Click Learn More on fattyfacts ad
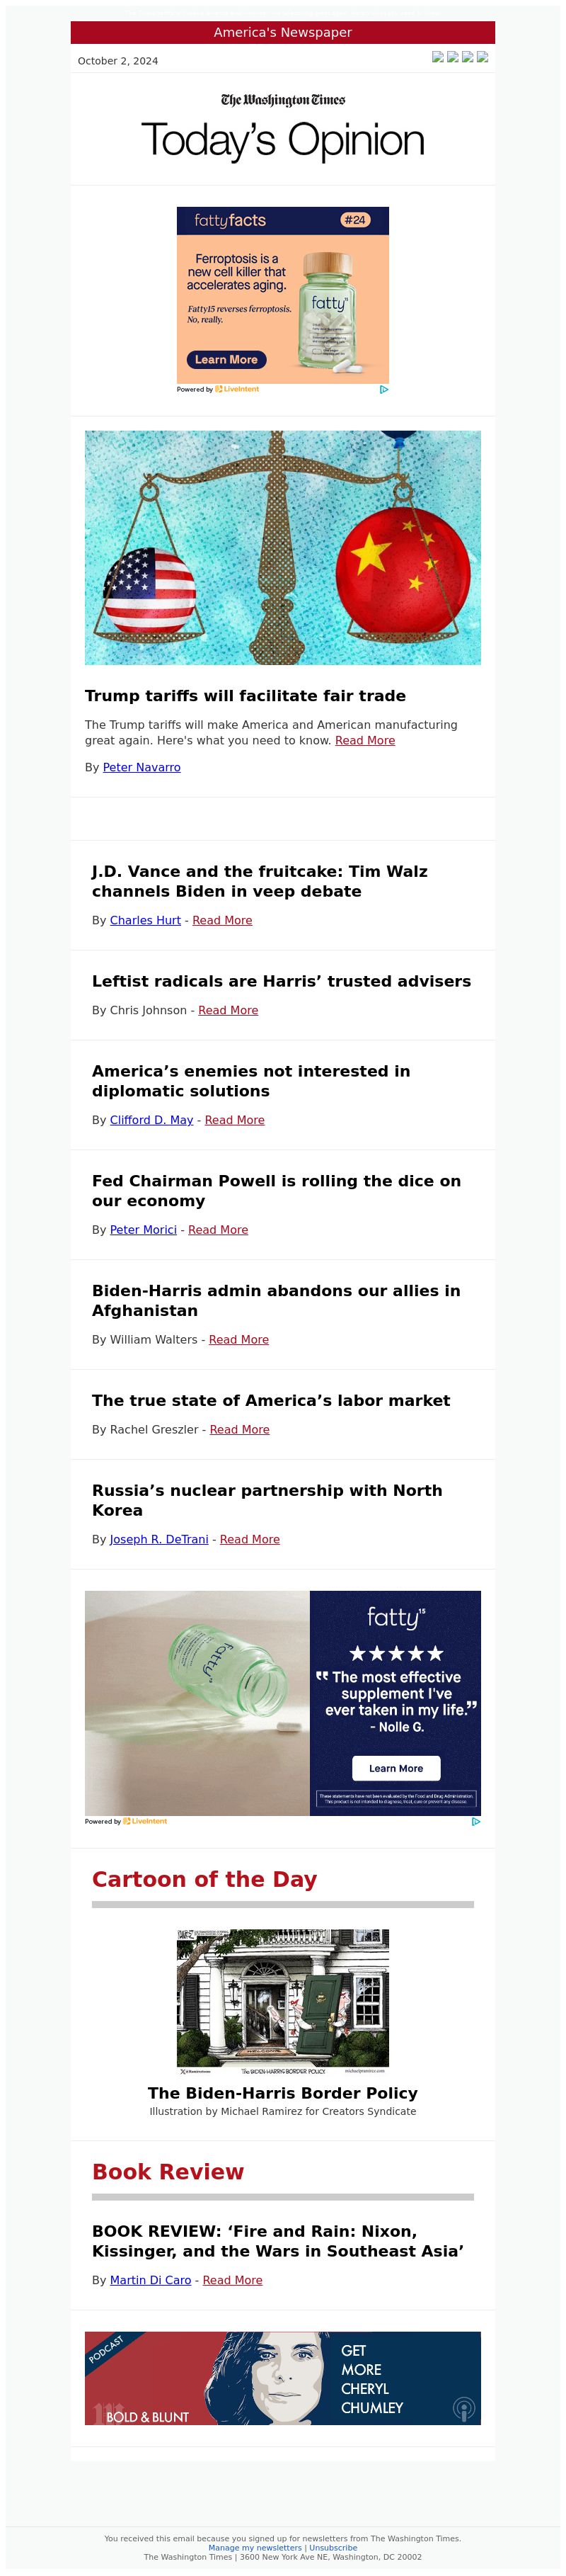This screenshot has width=566, height=2576. (226, 359)
